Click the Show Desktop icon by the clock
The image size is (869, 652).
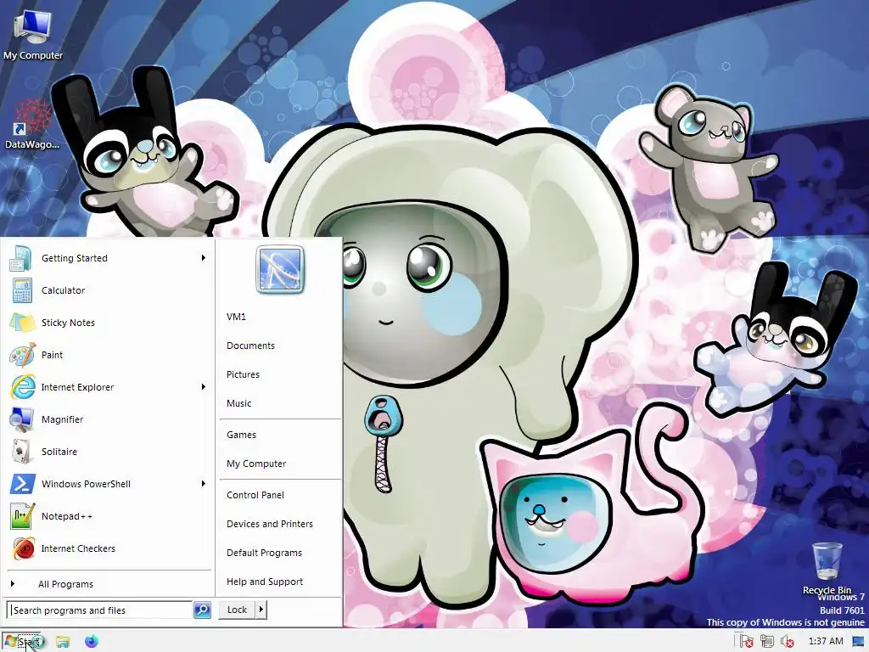point(859,642)
